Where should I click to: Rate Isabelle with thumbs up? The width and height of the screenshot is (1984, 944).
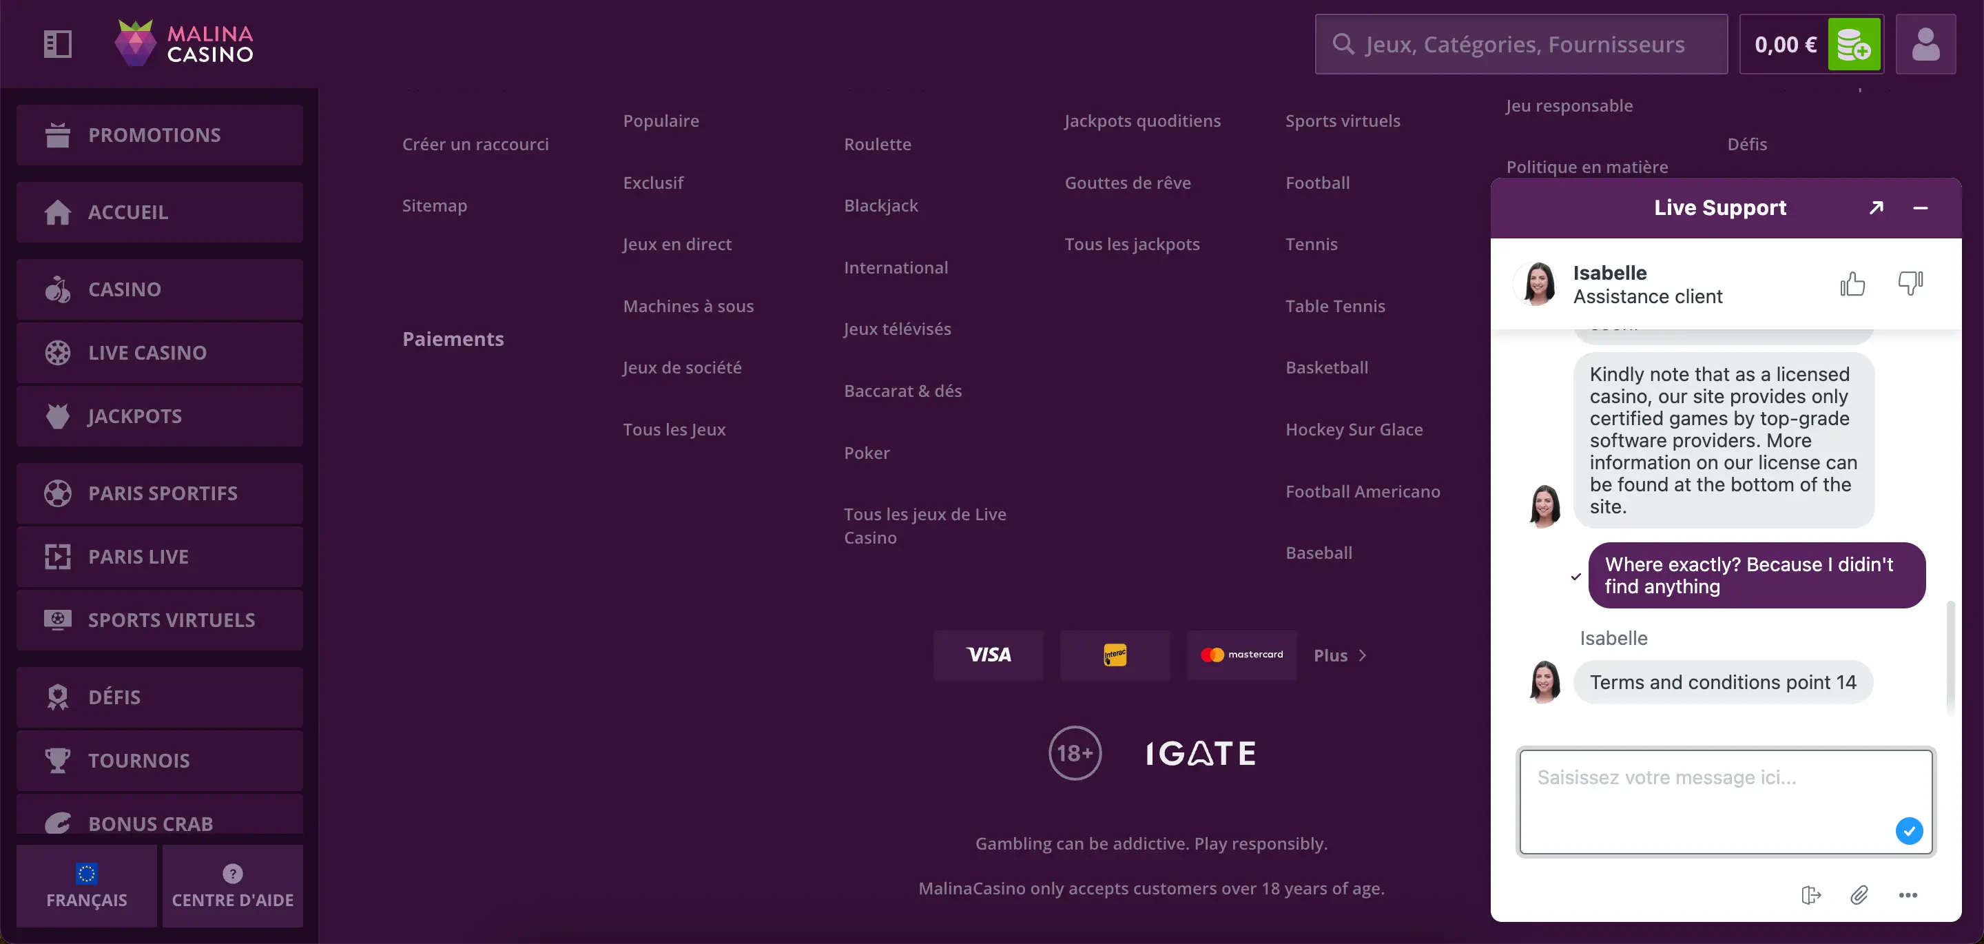point(1852,284)
